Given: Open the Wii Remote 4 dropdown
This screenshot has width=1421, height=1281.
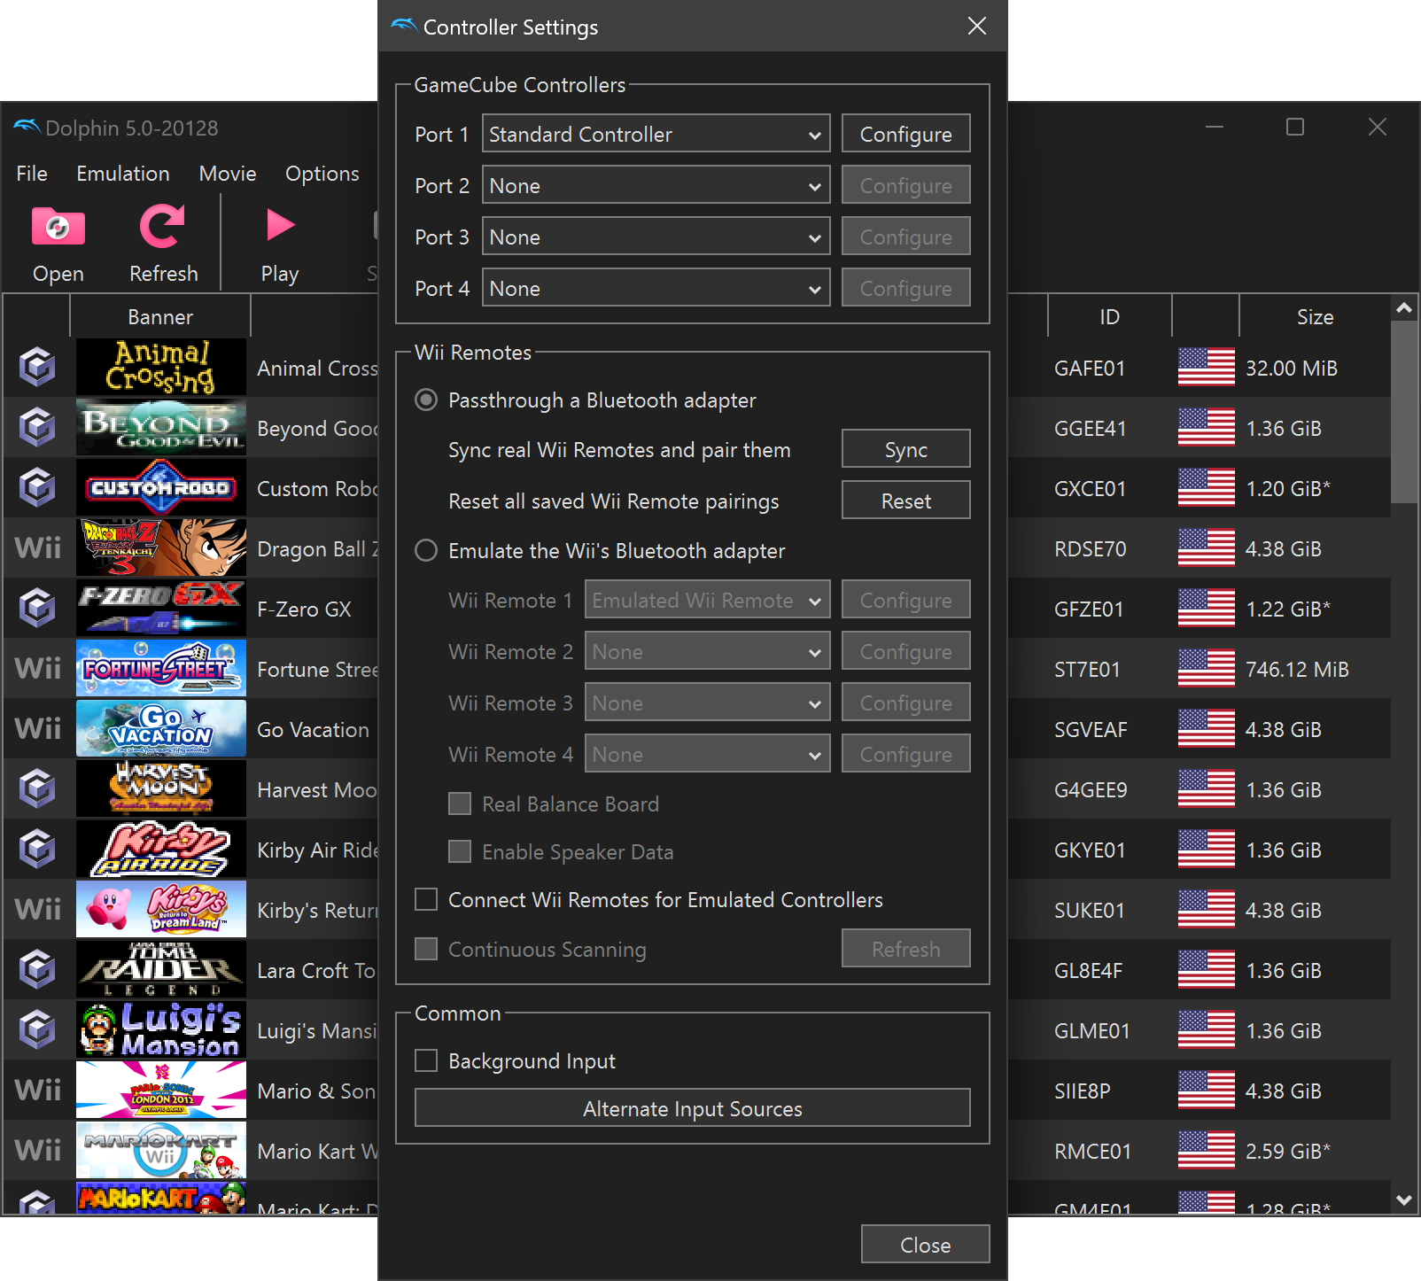Looking at the screenshot, I should pos(707,754).
